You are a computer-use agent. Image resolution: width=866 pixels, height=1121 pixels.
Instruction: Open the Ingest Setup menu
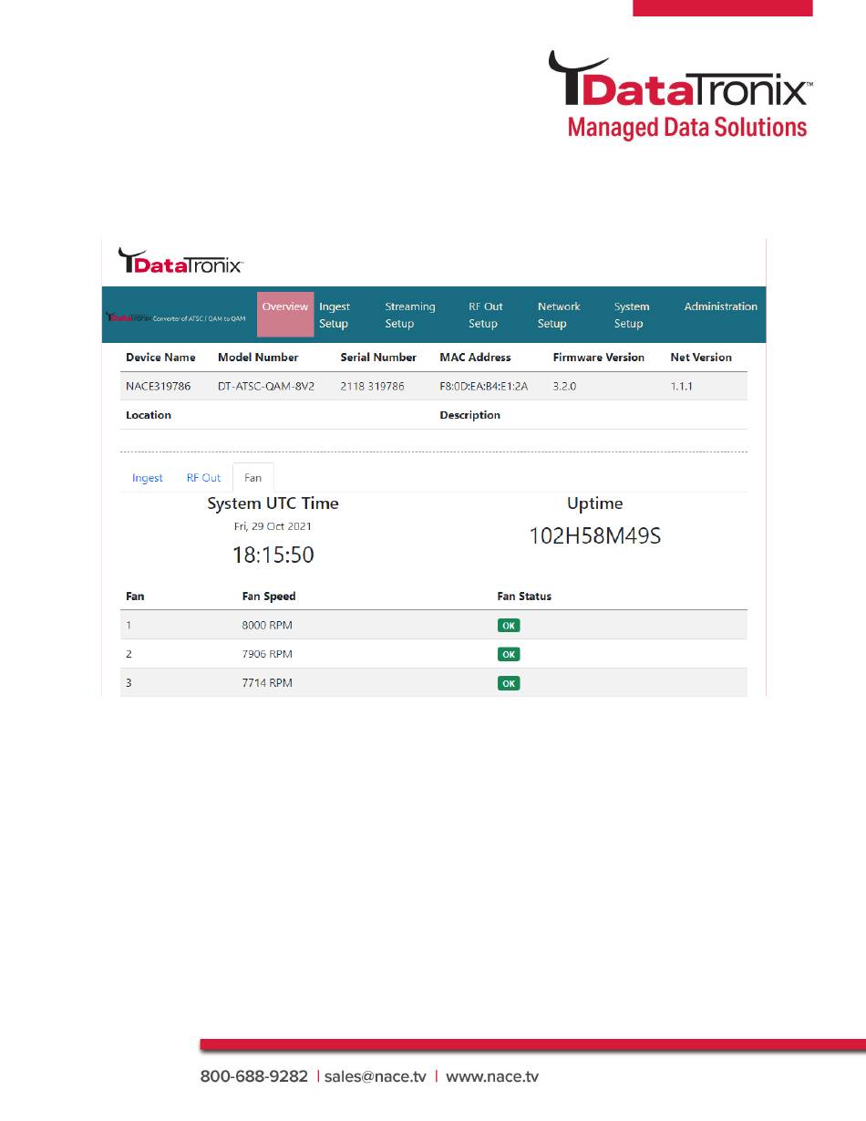335,316
